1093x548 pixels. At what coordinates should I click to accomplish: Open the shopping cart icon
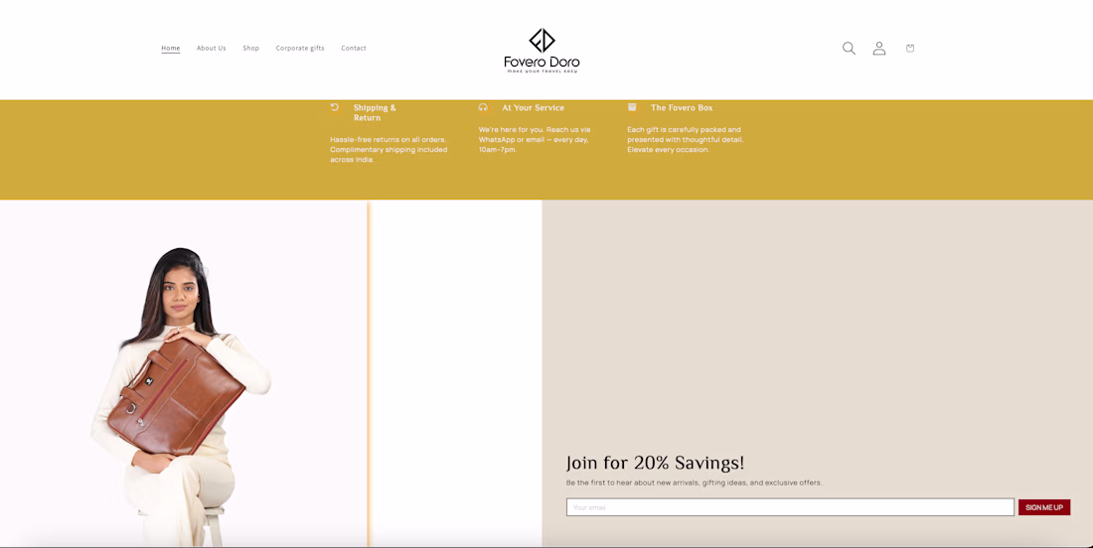[x=909, y=48]
